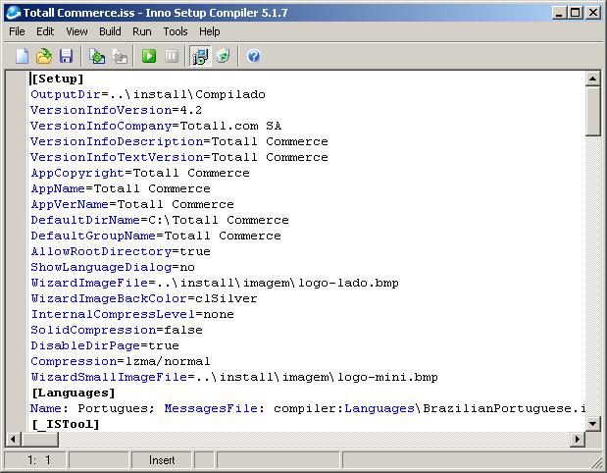The width and height of the screenshot is (607, 473).
Task: Click the vertical scrollbar down arrow
Action: point(592,424)
